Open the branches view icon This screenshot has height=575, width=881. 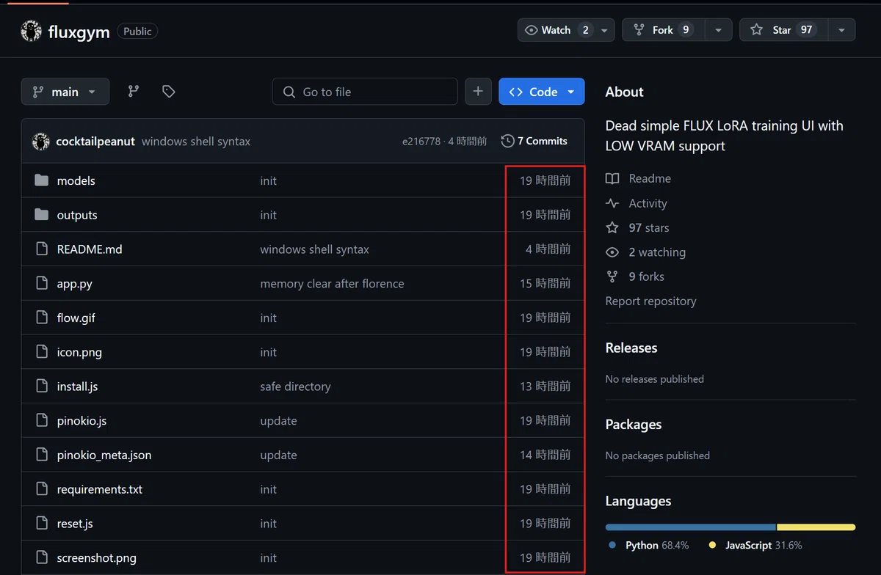[134, 92]
